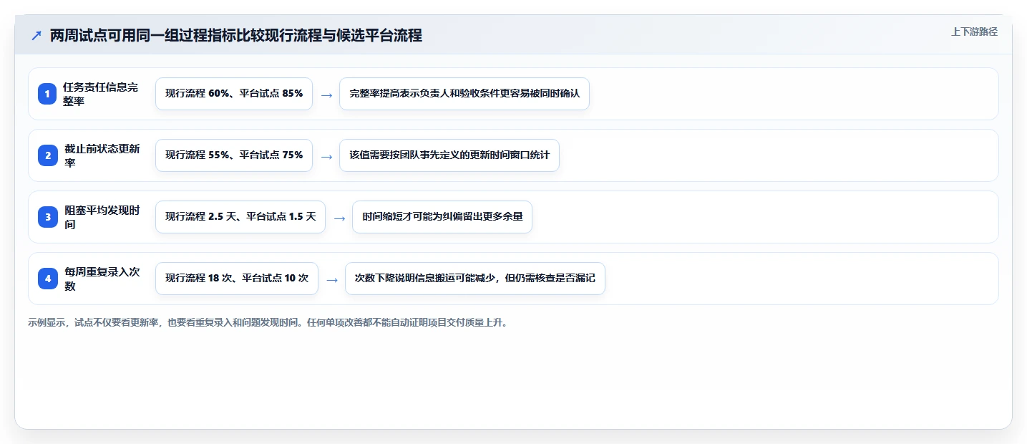Screen dimensions: 1027x444
Task: Click the diagonal arrow icon beside the title
Action: pyautogui.click(x=36, y=36)
